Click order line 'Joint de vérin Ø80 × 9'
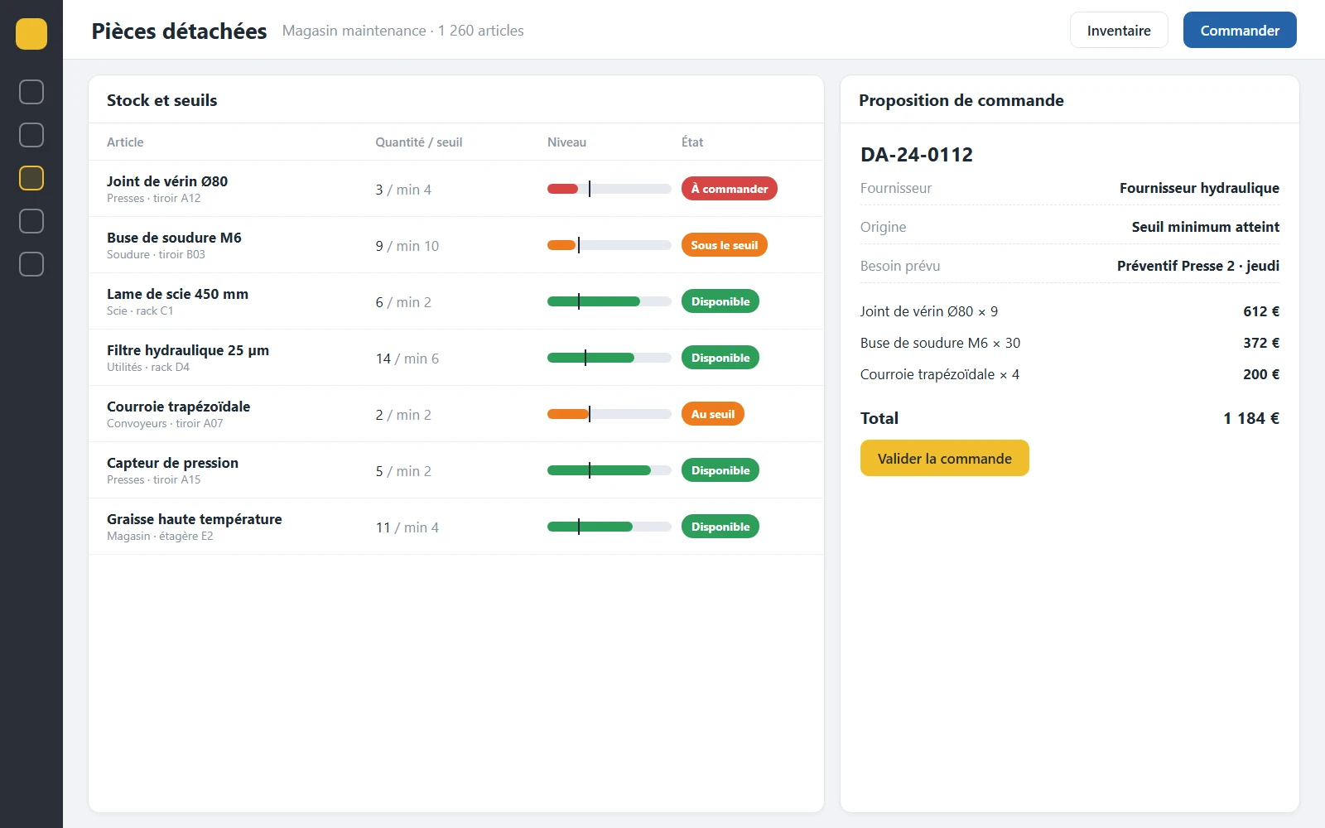This screenshot has height=828, width=1325. click(x=929, y=311)
